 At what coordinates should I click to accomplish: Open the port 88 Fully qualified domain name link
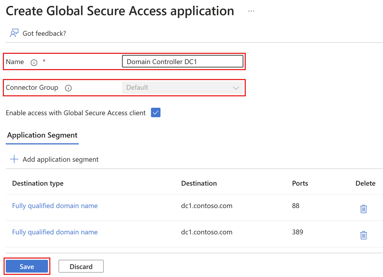click(55, 206)
